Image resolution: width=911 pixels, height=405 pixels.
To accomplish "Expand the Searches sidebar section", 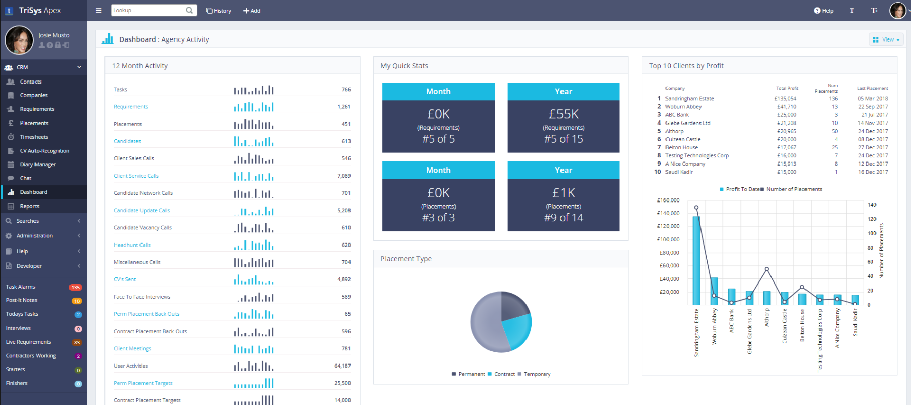I will (x=43, y=221).
